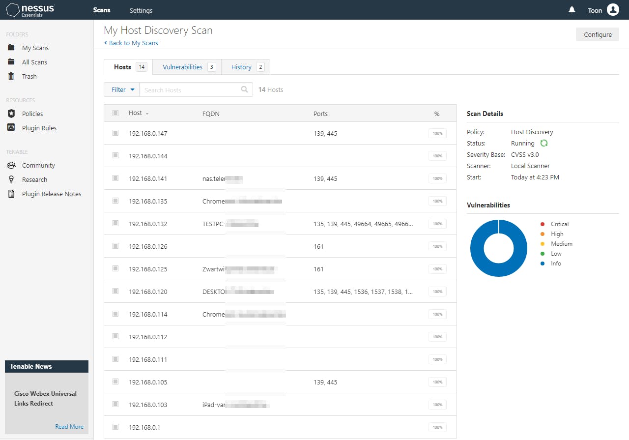
Task: Expand the Filter dropdown
Action: pyautogui.click(x=122, y=89)
